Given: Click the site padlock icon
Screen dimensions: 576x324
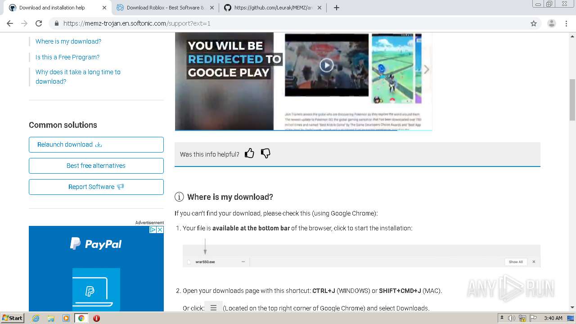Looking at the screenshot, I should coord(56,23).
